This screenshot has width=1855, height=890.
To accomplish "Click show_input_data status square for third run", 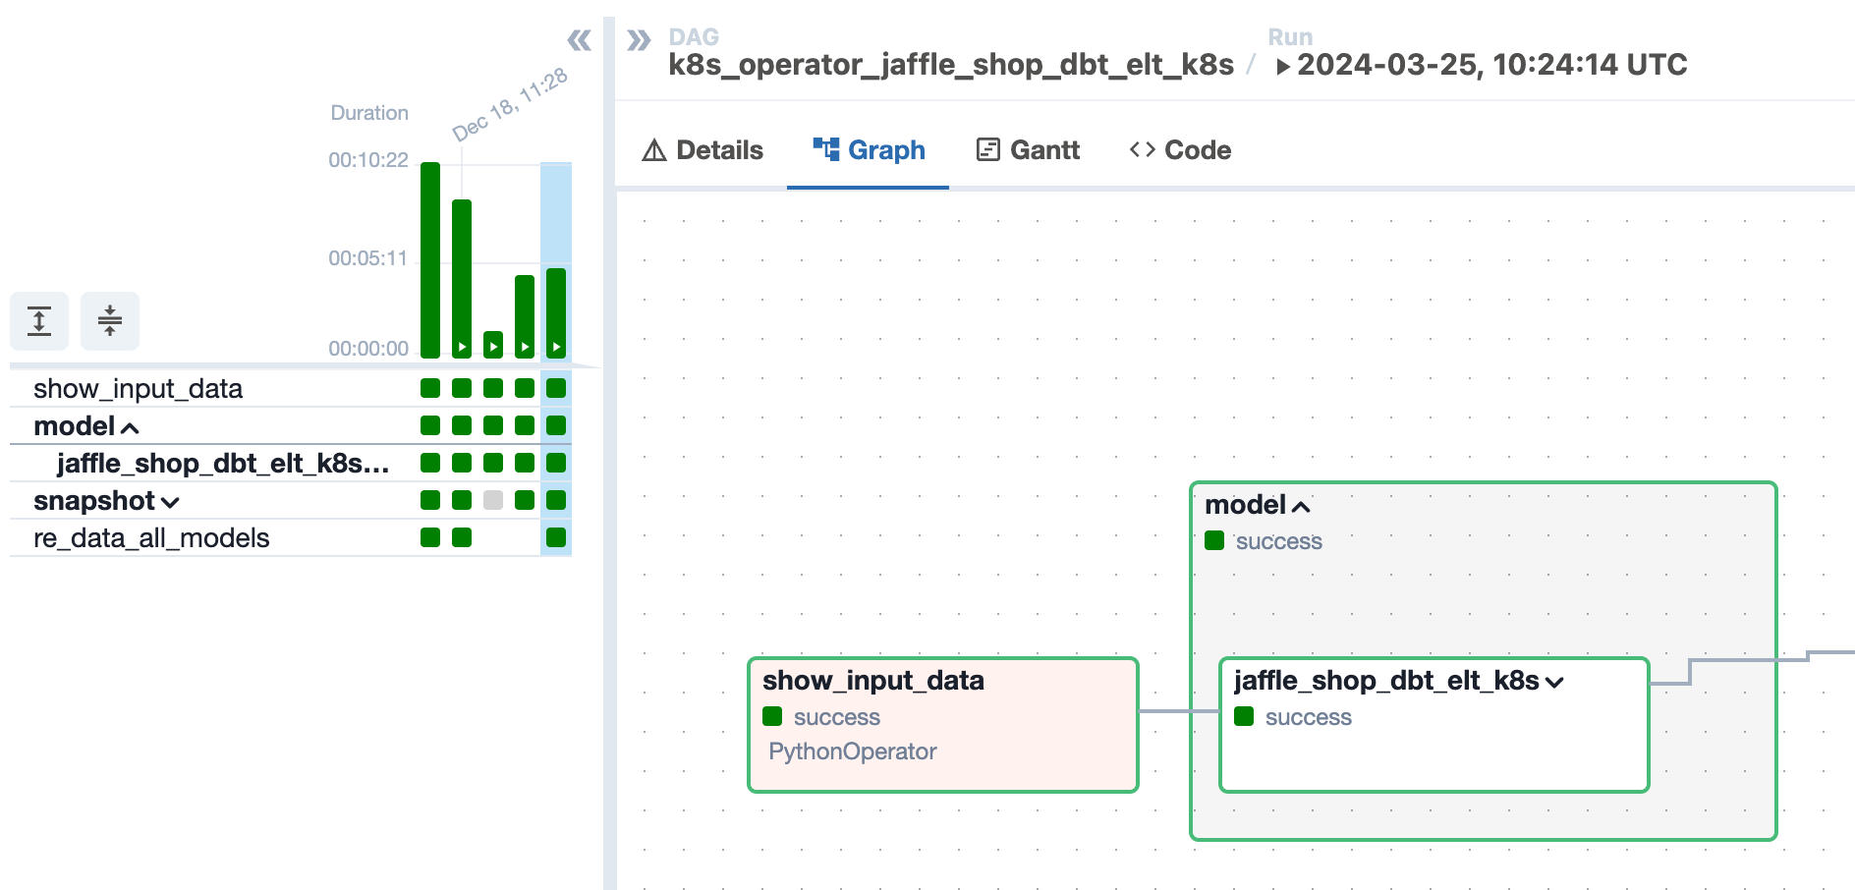I will 493,388.
